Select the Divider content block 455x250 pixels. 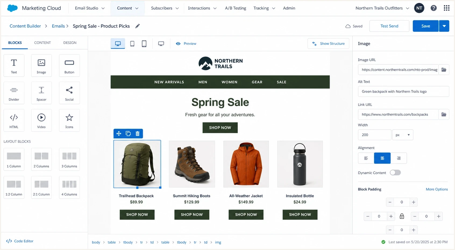point(14,93)
